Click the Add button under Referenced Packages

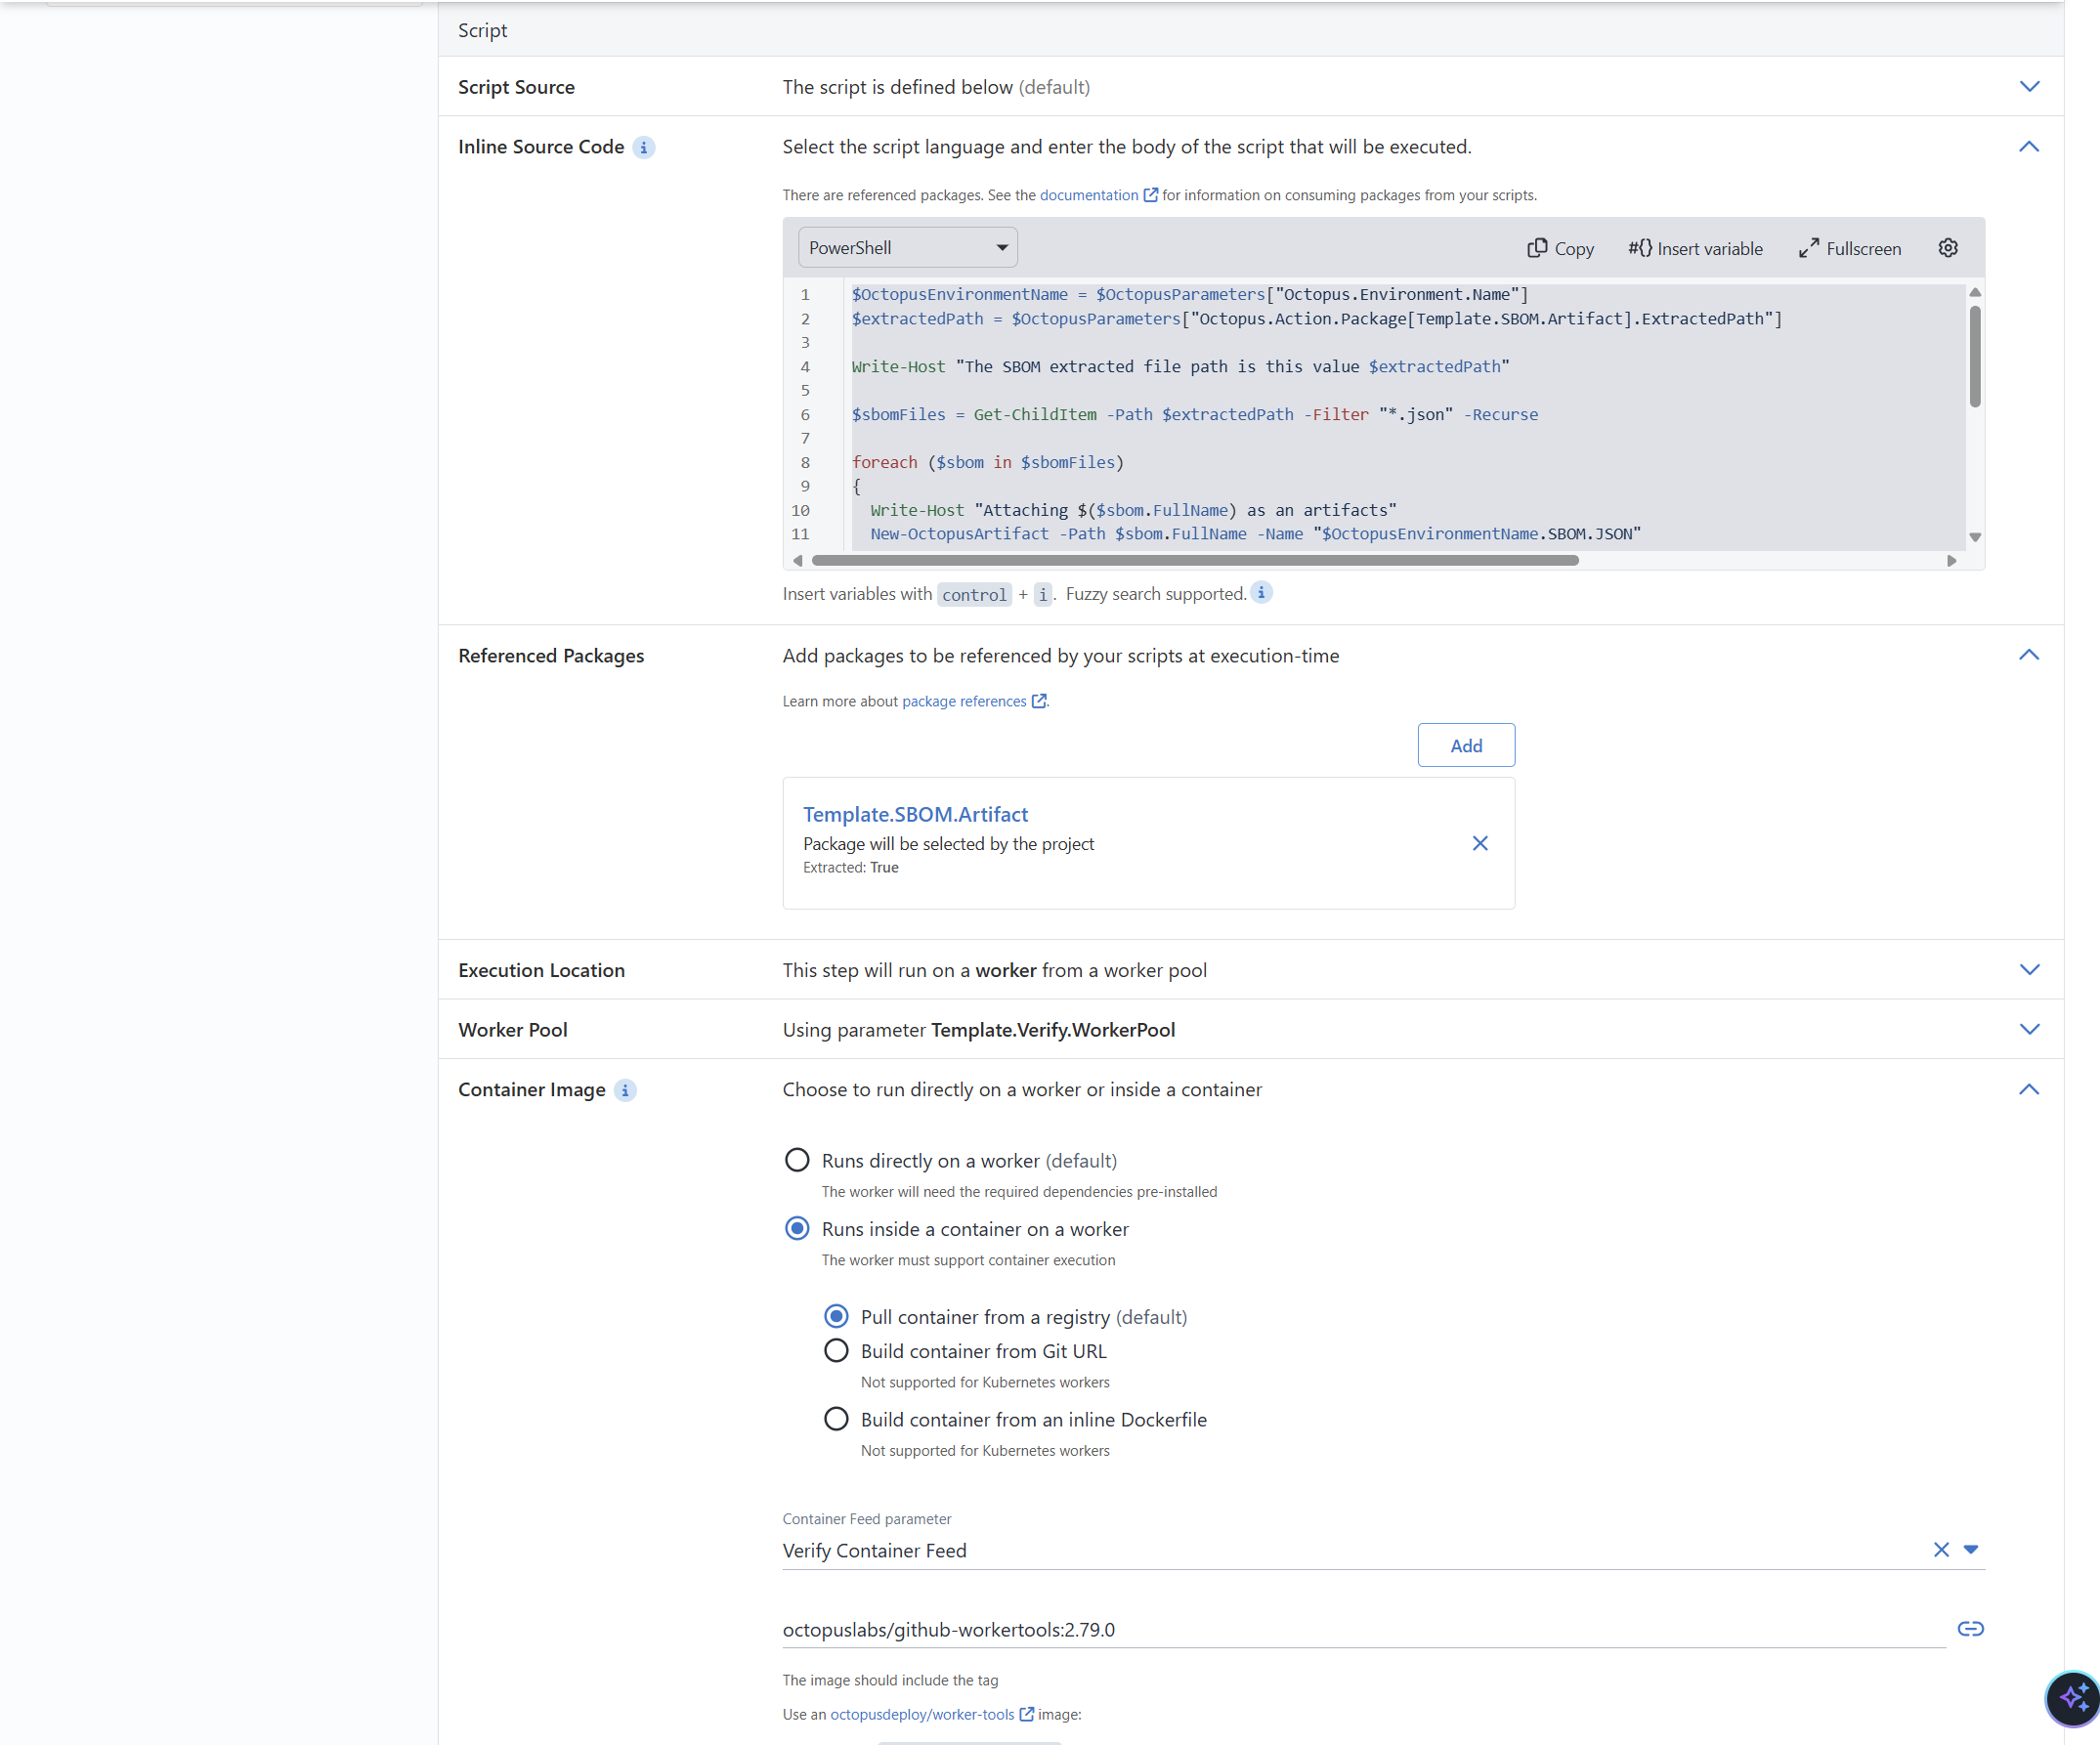1465,744
